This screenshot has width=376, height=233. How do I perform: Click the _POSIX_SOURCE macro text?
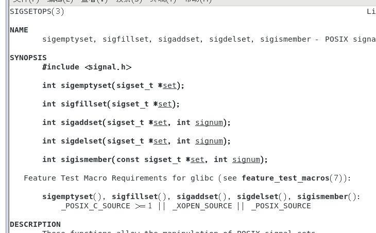pos(281,206)
